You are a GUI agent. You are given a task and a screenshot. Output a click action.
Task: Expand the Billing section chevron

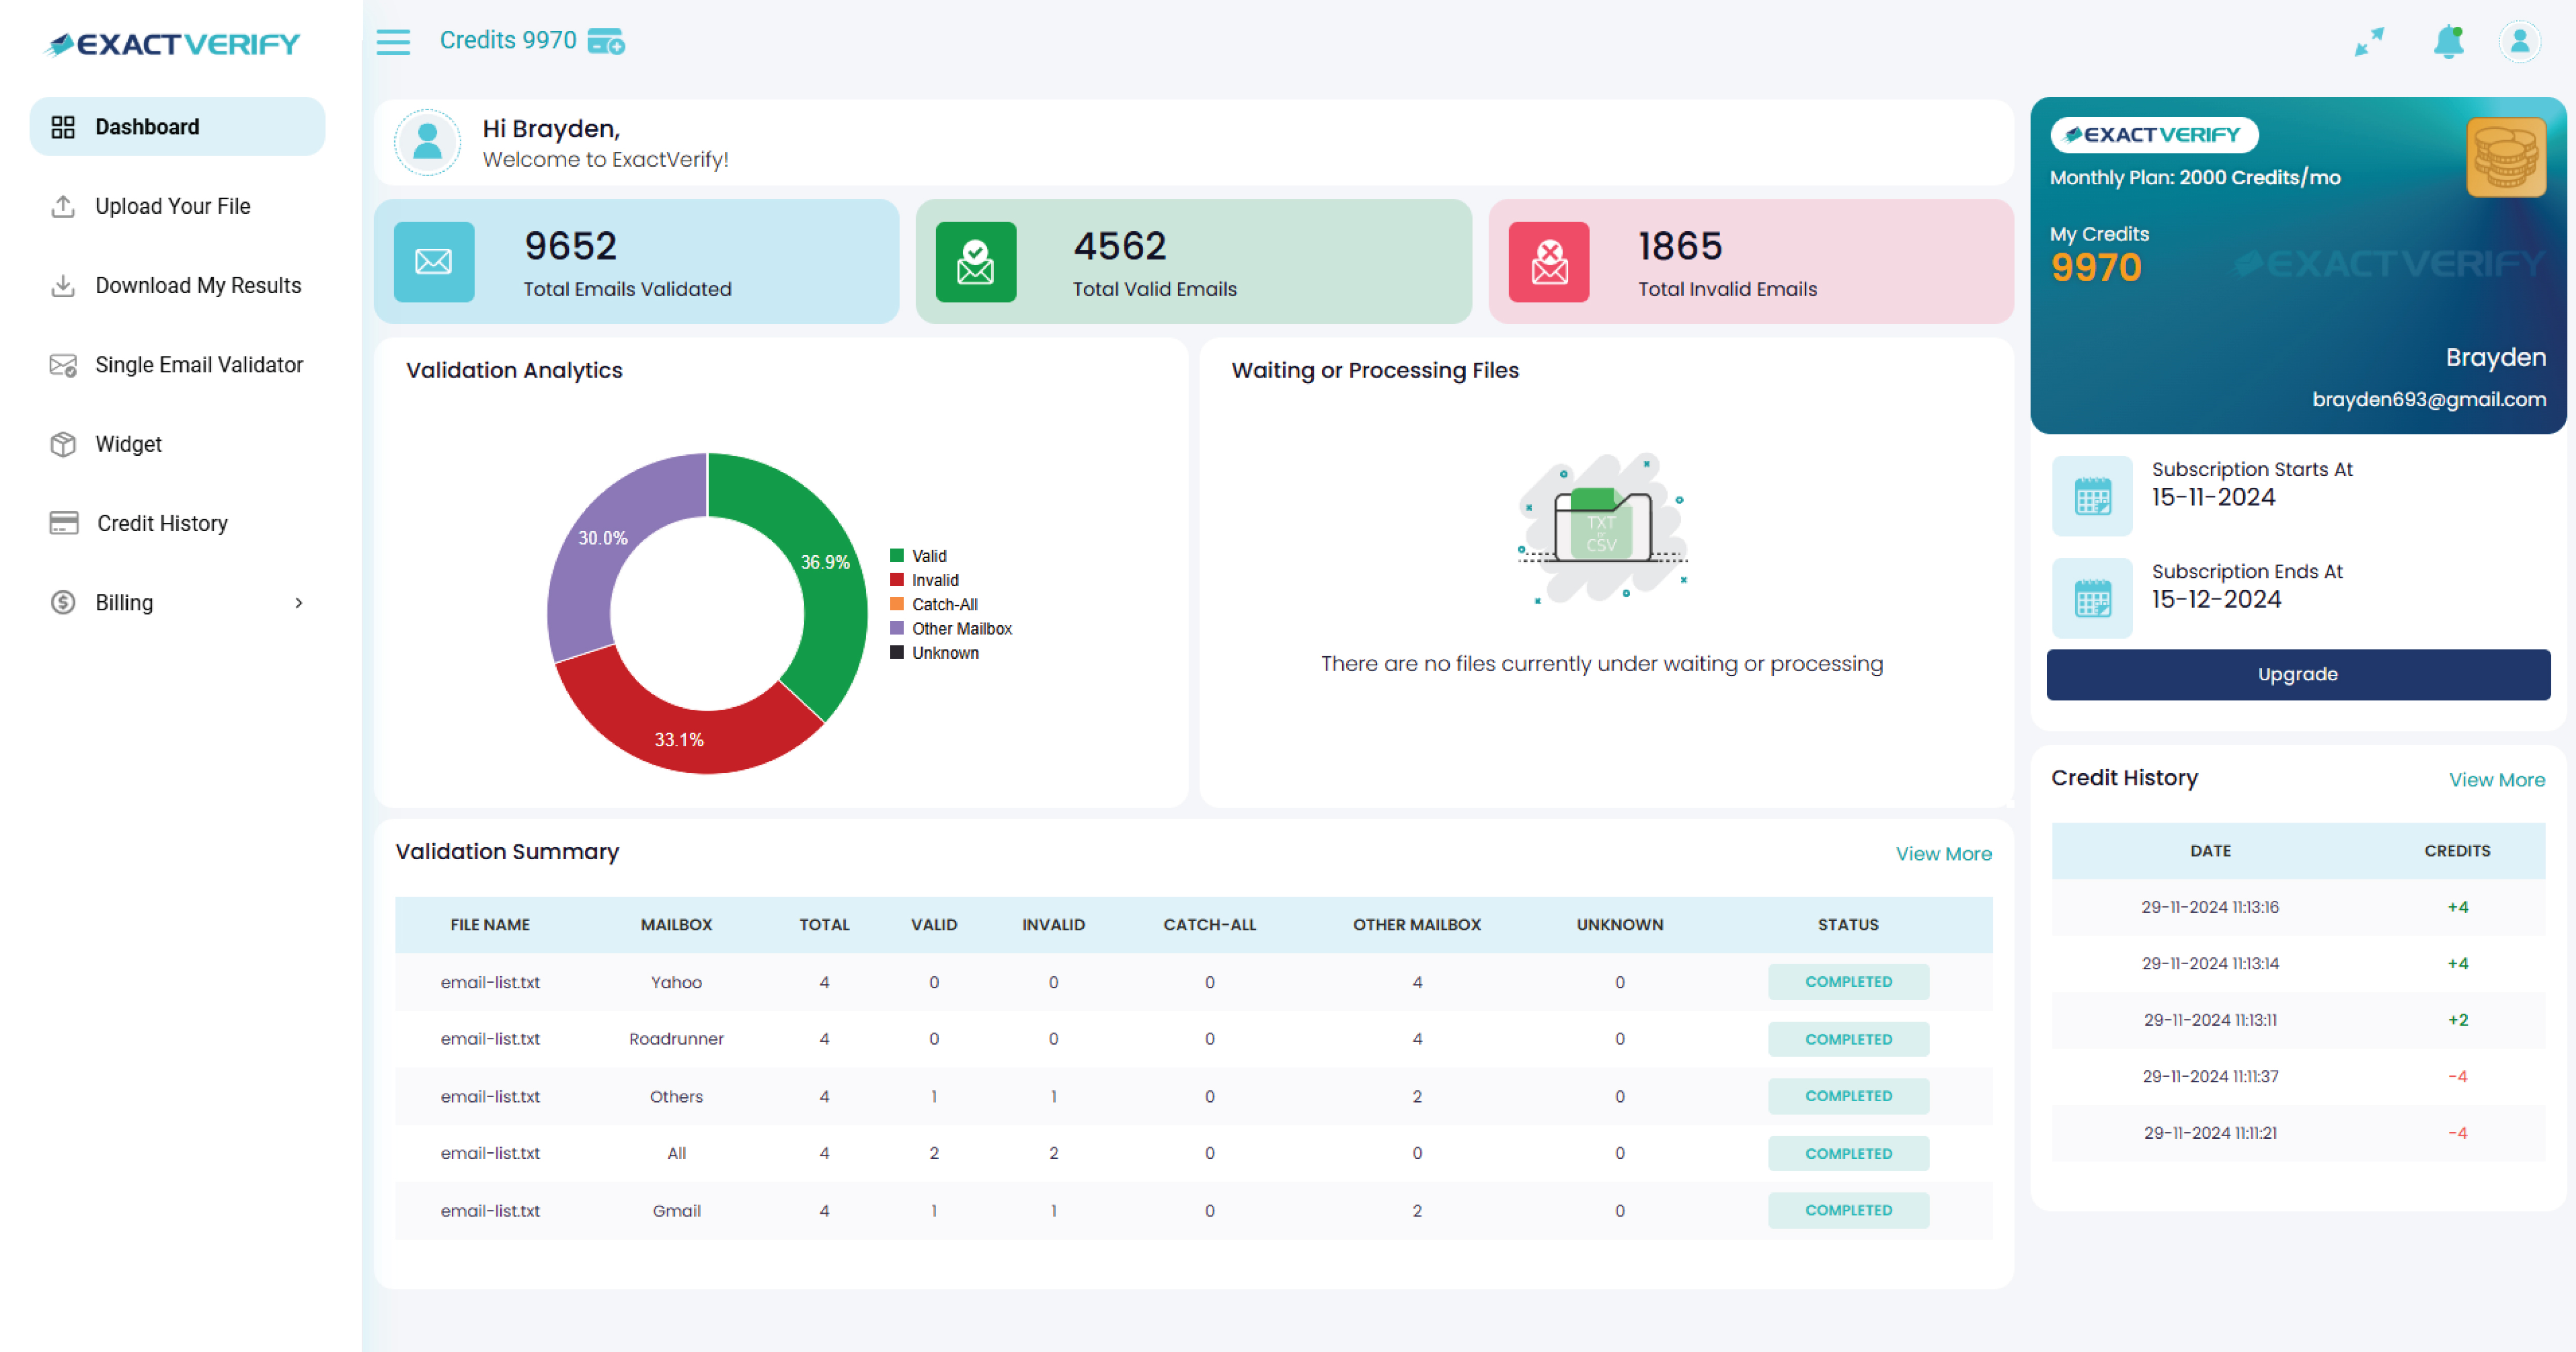click(x=298, y=602)
